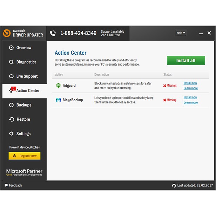The image size is (216, 216).
Task: Open the Overview tab
Action: [x=24, y=48]
